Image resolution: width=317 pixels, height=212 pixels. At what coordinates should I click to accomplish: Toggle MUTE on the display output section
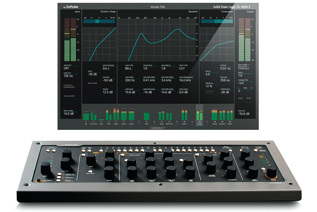(249, 98)
